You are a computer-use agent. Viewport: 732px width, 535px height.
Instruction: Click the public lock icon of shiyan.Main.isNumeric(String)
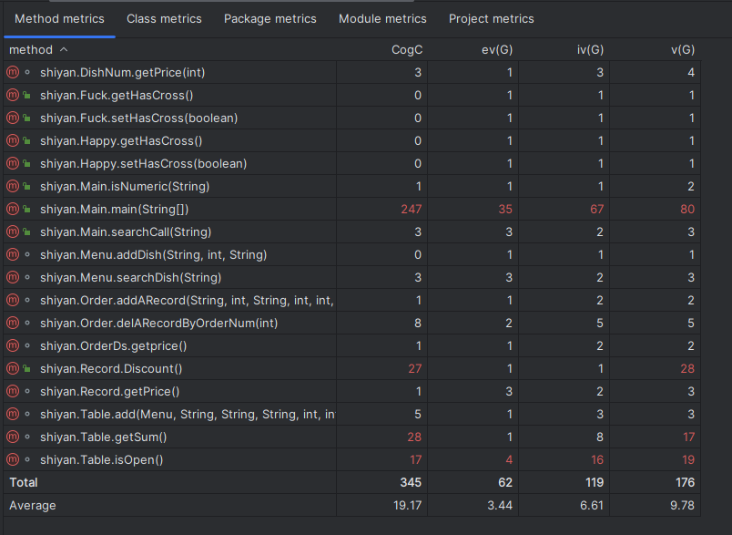tap(27, 186)
